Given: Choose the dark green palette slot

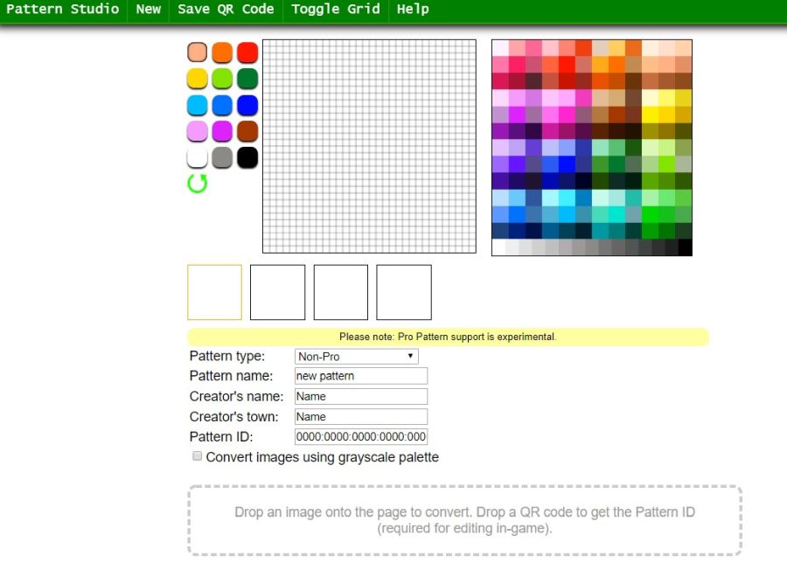Looking at the screenshot, I should [247, 79].
